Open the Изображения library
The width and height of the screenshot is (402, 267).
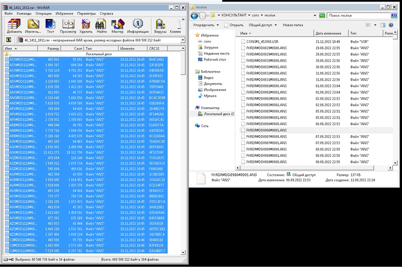click(x=215, y=90)
